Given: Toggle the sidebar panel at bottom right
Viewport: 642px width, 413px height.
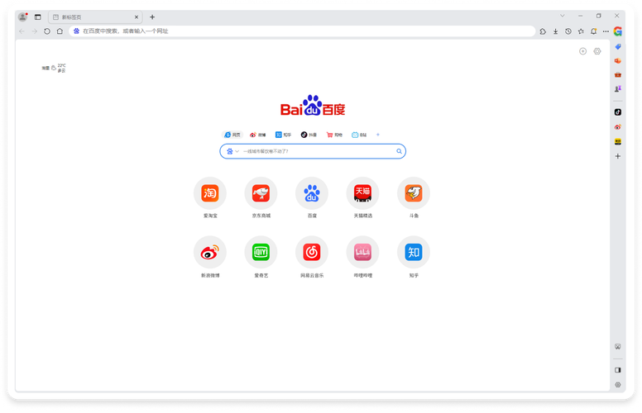Looking at the screenshot, I should (618, 370).
